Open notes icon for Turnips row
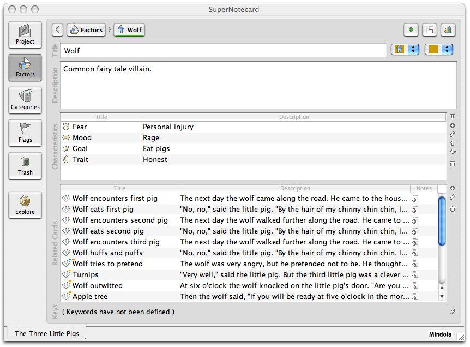 tap(415, 275)
